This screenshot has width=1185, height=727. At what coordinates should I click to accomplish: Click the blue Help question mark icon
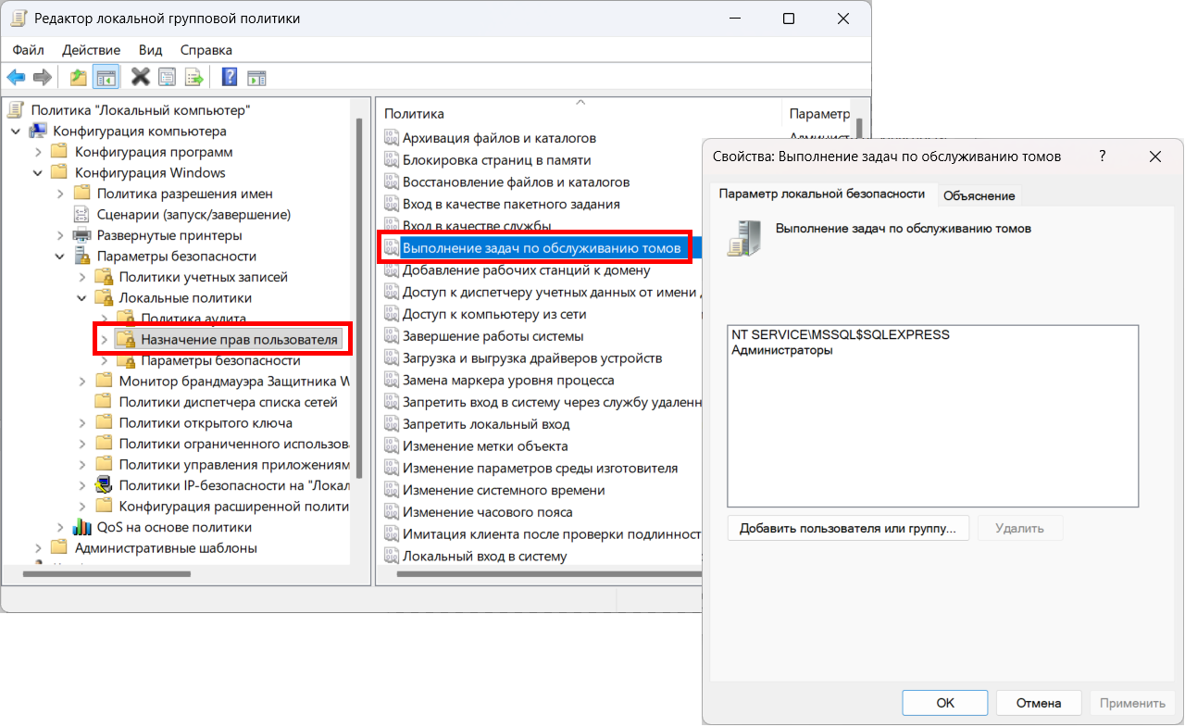tap(230, 77)
